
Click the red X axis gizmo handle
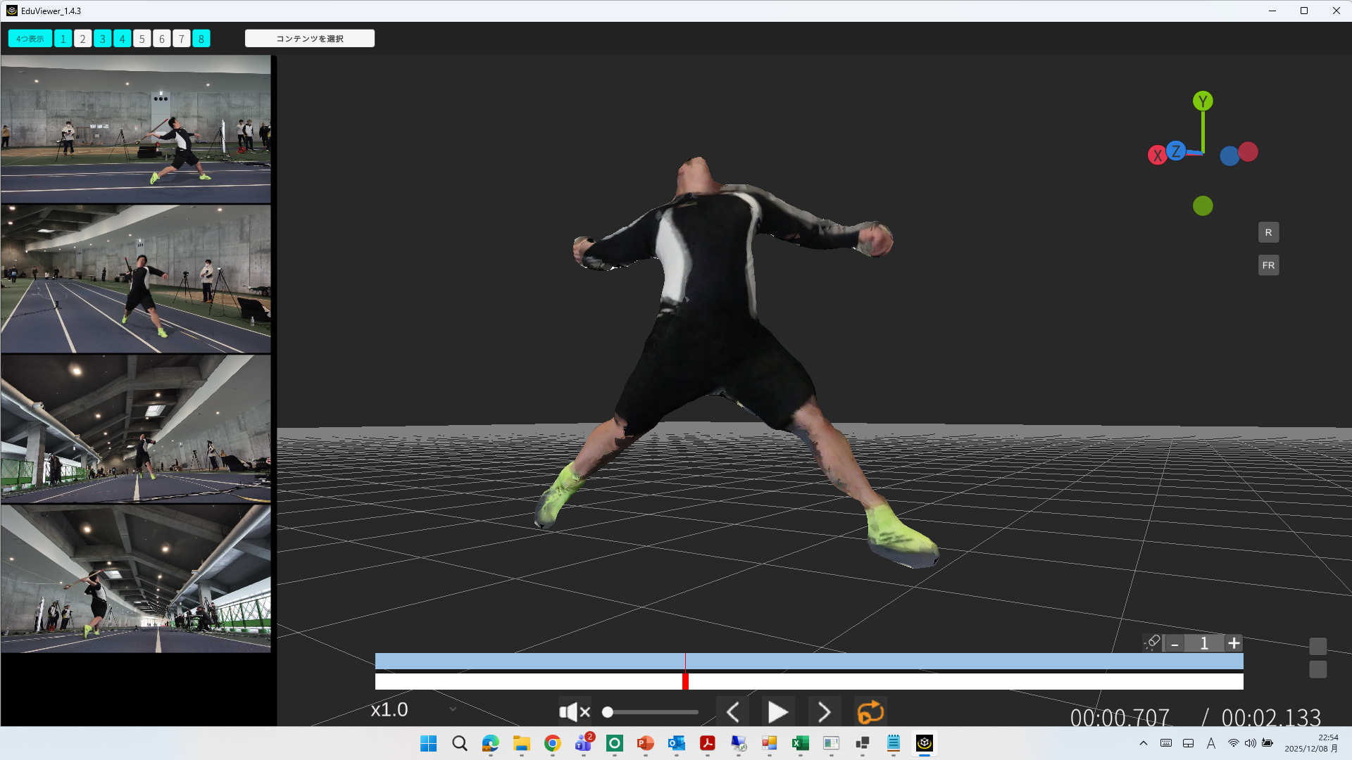pyautogui.click(x=1157, y=156)
